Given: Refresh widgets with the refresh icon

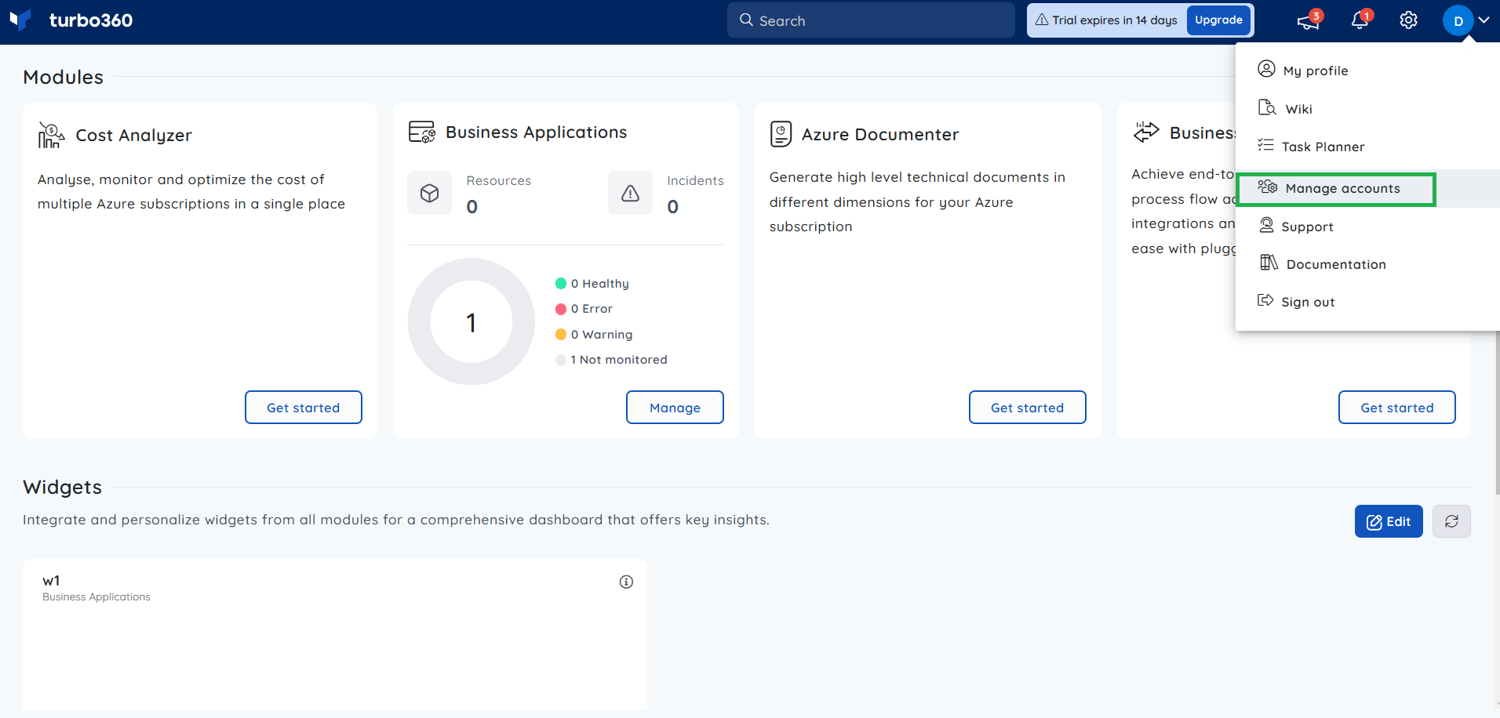Looking at the screenshot, I should tap(1451, 521).
